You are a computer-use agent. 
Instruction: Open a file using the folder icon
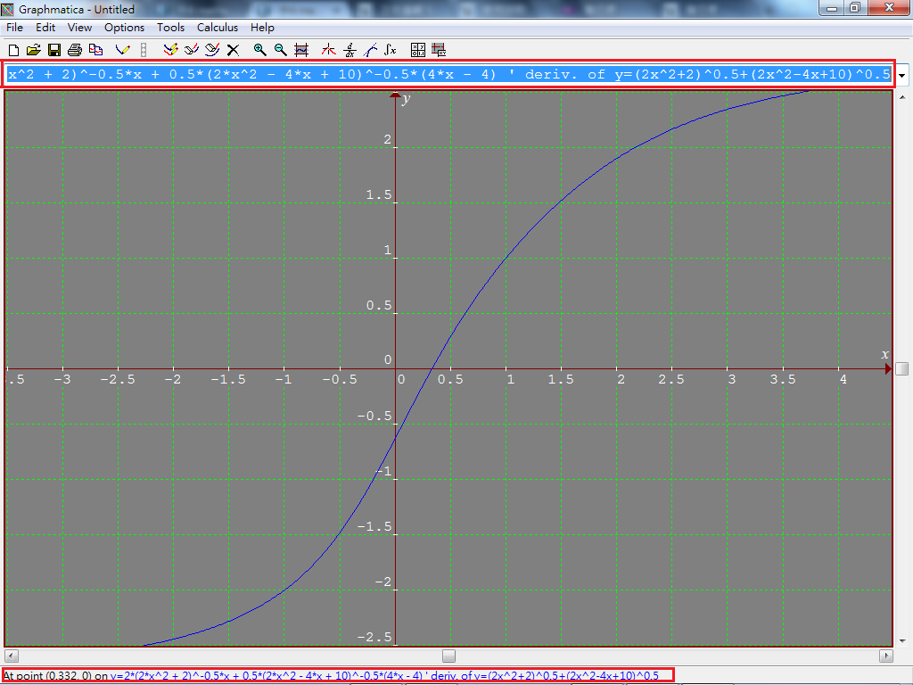[34, 50]
